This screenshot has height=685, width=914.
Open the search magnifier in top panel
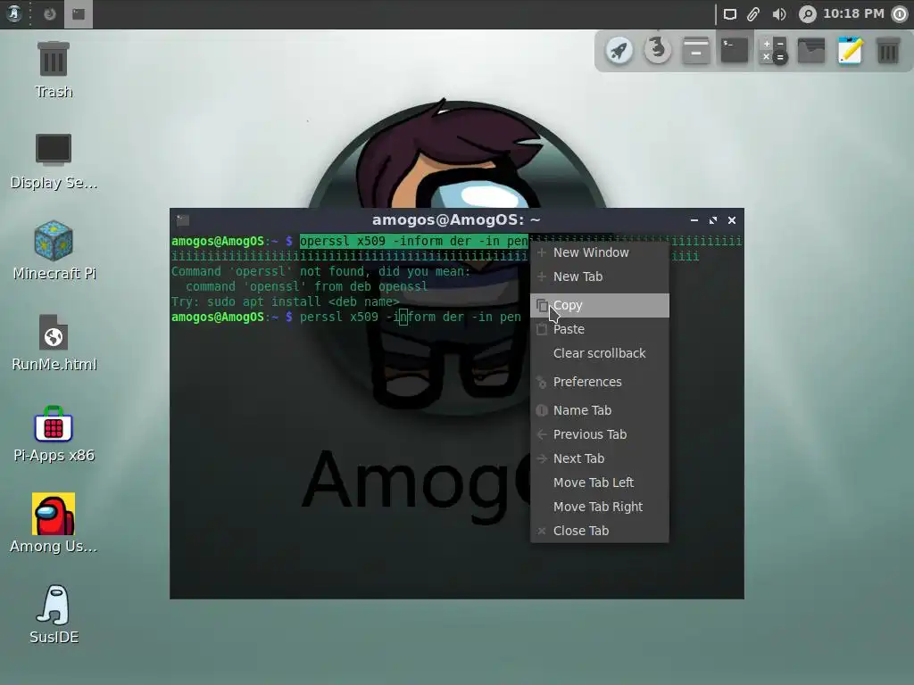[x=807, y=14]
